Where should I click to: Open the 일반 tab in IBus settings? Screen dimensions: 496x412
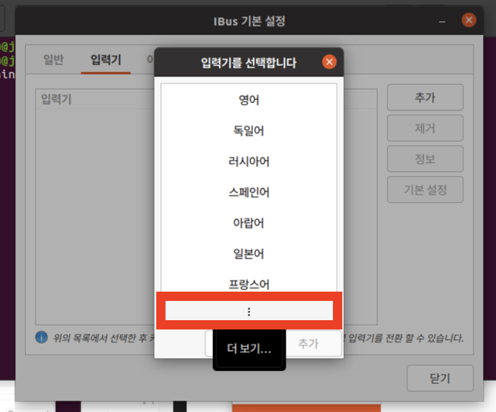point(53,60)
